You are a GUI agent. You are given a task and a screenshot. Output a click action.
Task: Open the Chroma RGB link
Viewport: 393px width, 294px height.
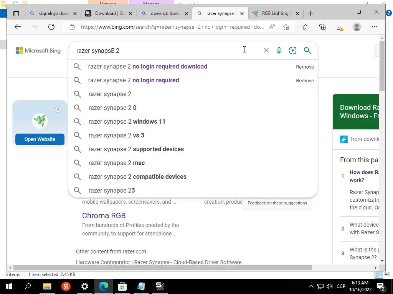pyautogui.click(x=104, y=216)
